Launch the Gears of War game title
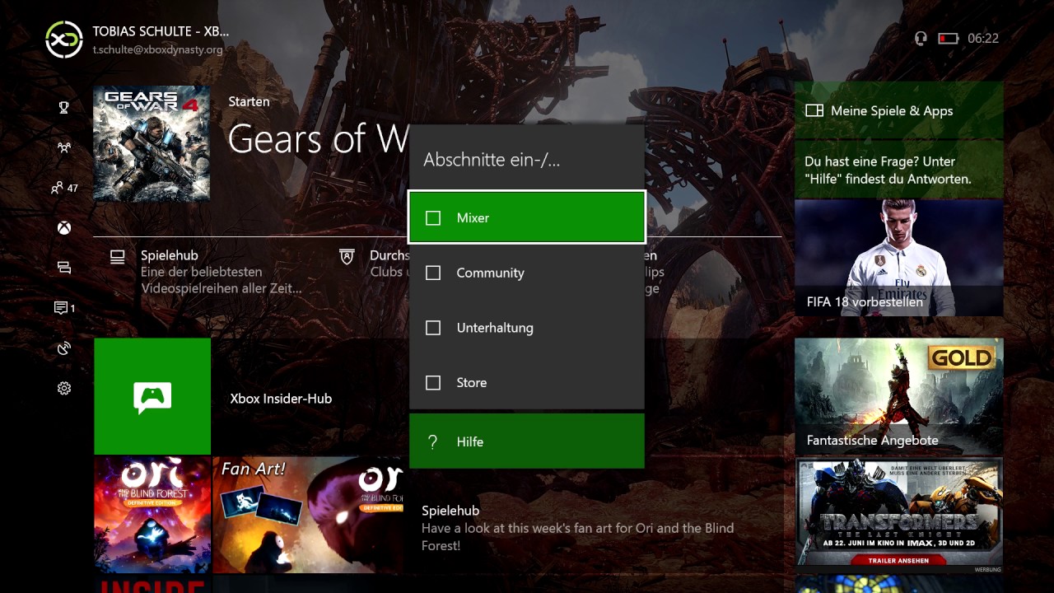 (318, 138)
